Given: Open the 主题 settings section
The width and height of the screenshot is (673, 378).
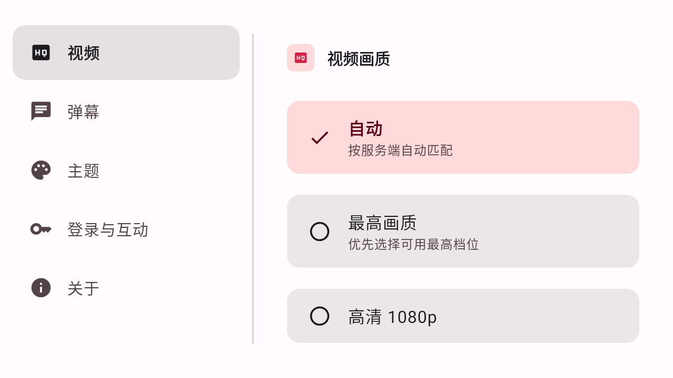Looking at the screenshot, I should pyautogui.click(x=126, y=170).
